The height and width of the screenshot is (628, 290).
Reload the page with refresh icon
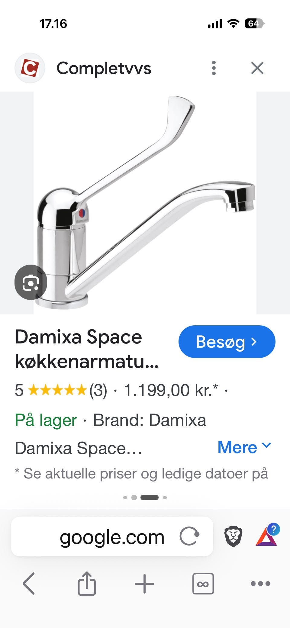click(x=189, y=536)
